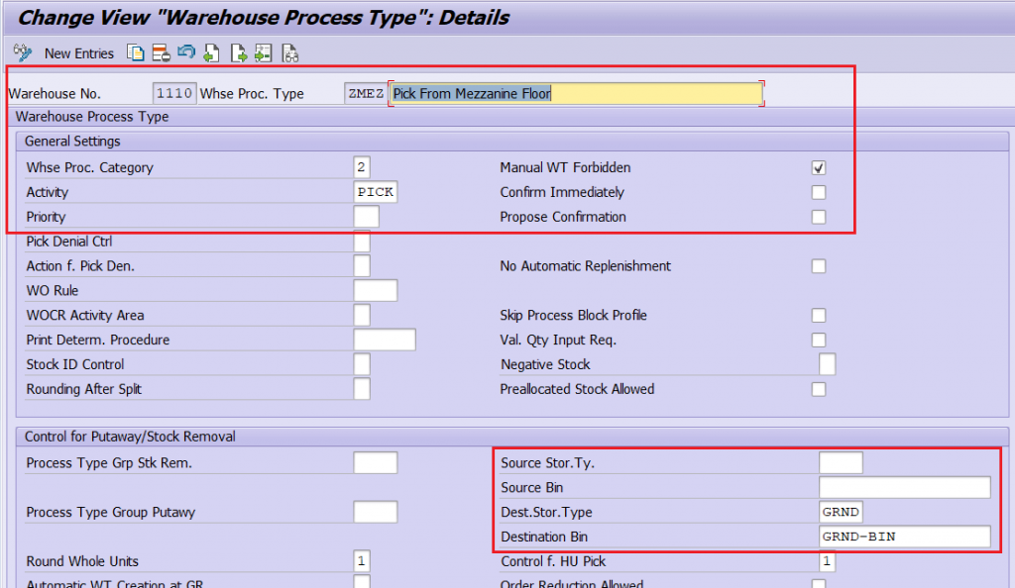Click the Activity field containing PICK

(x=376, y=192)
